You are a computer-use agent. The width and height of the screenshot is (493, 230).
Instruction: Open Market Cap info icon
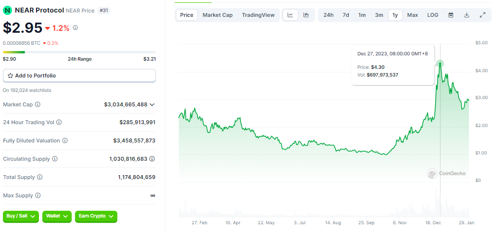click(38, 104)
